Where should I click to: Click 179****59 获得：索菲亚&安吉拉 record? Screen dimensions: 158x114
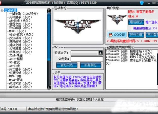coord(131,62)
